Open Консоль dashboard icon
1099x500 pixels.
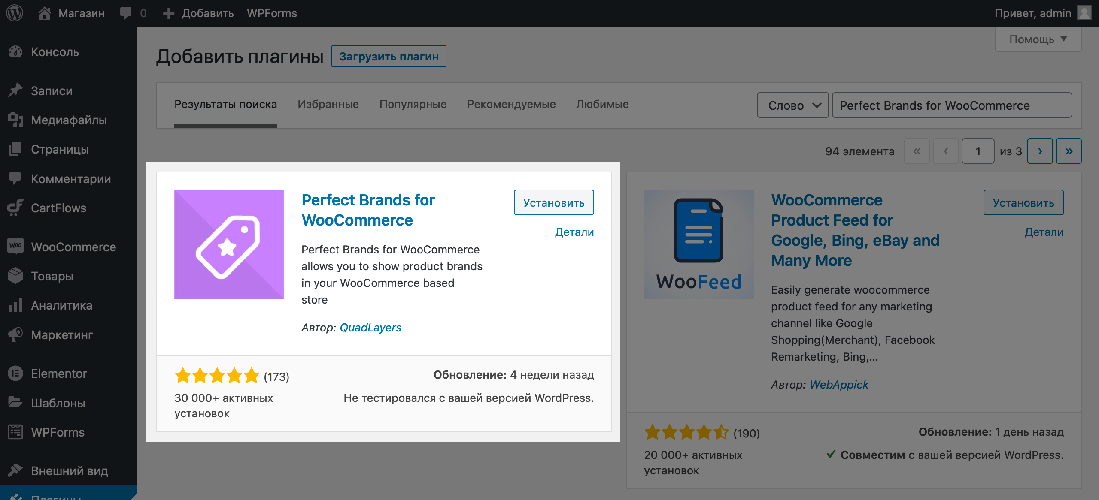coord(15,52)
